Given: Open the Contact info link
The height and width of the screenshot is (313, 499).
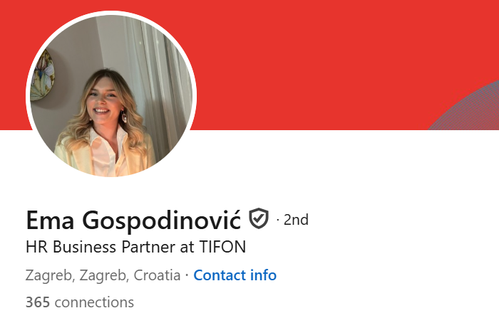Looking at the screenshot, I should (235, 275).
